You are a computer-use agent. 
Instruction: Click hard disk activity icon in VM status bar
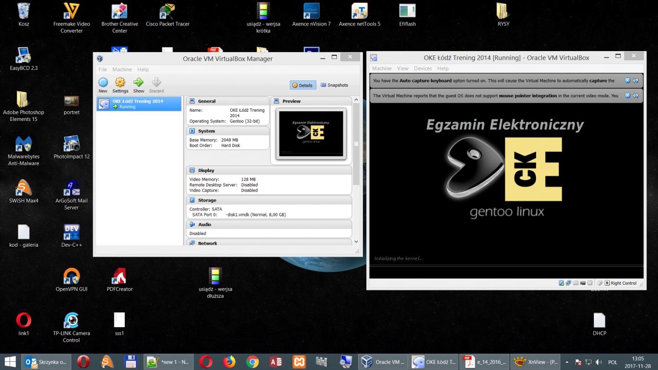561,283
